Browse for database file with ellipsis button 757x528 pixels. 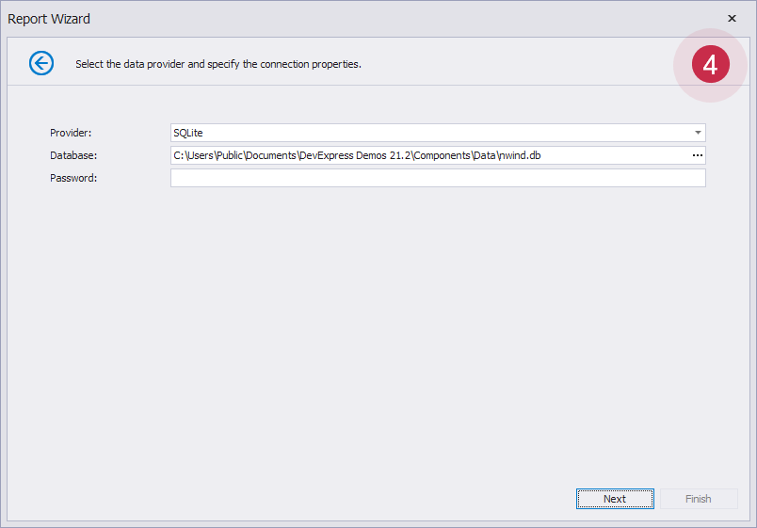tap(698, 155)
